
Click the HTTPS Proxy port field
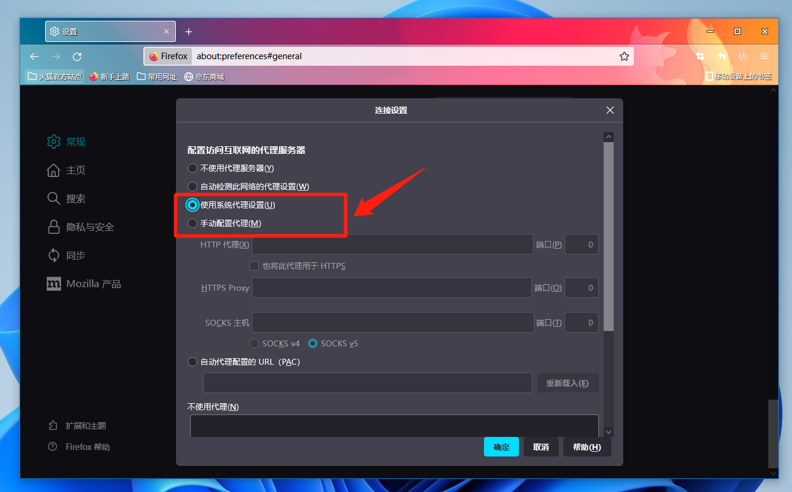(582, 288)
